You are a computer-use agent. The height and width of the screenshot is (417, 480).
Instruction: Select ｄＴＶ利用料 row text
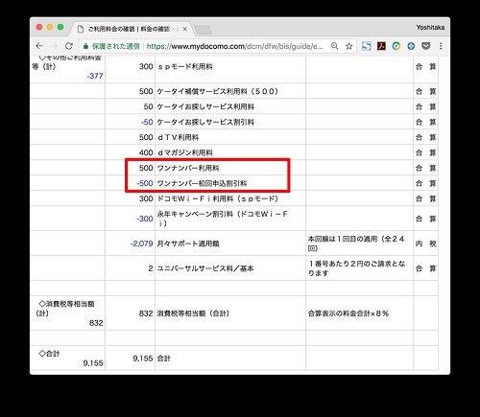pyautogui.click(x=178, y=137)
